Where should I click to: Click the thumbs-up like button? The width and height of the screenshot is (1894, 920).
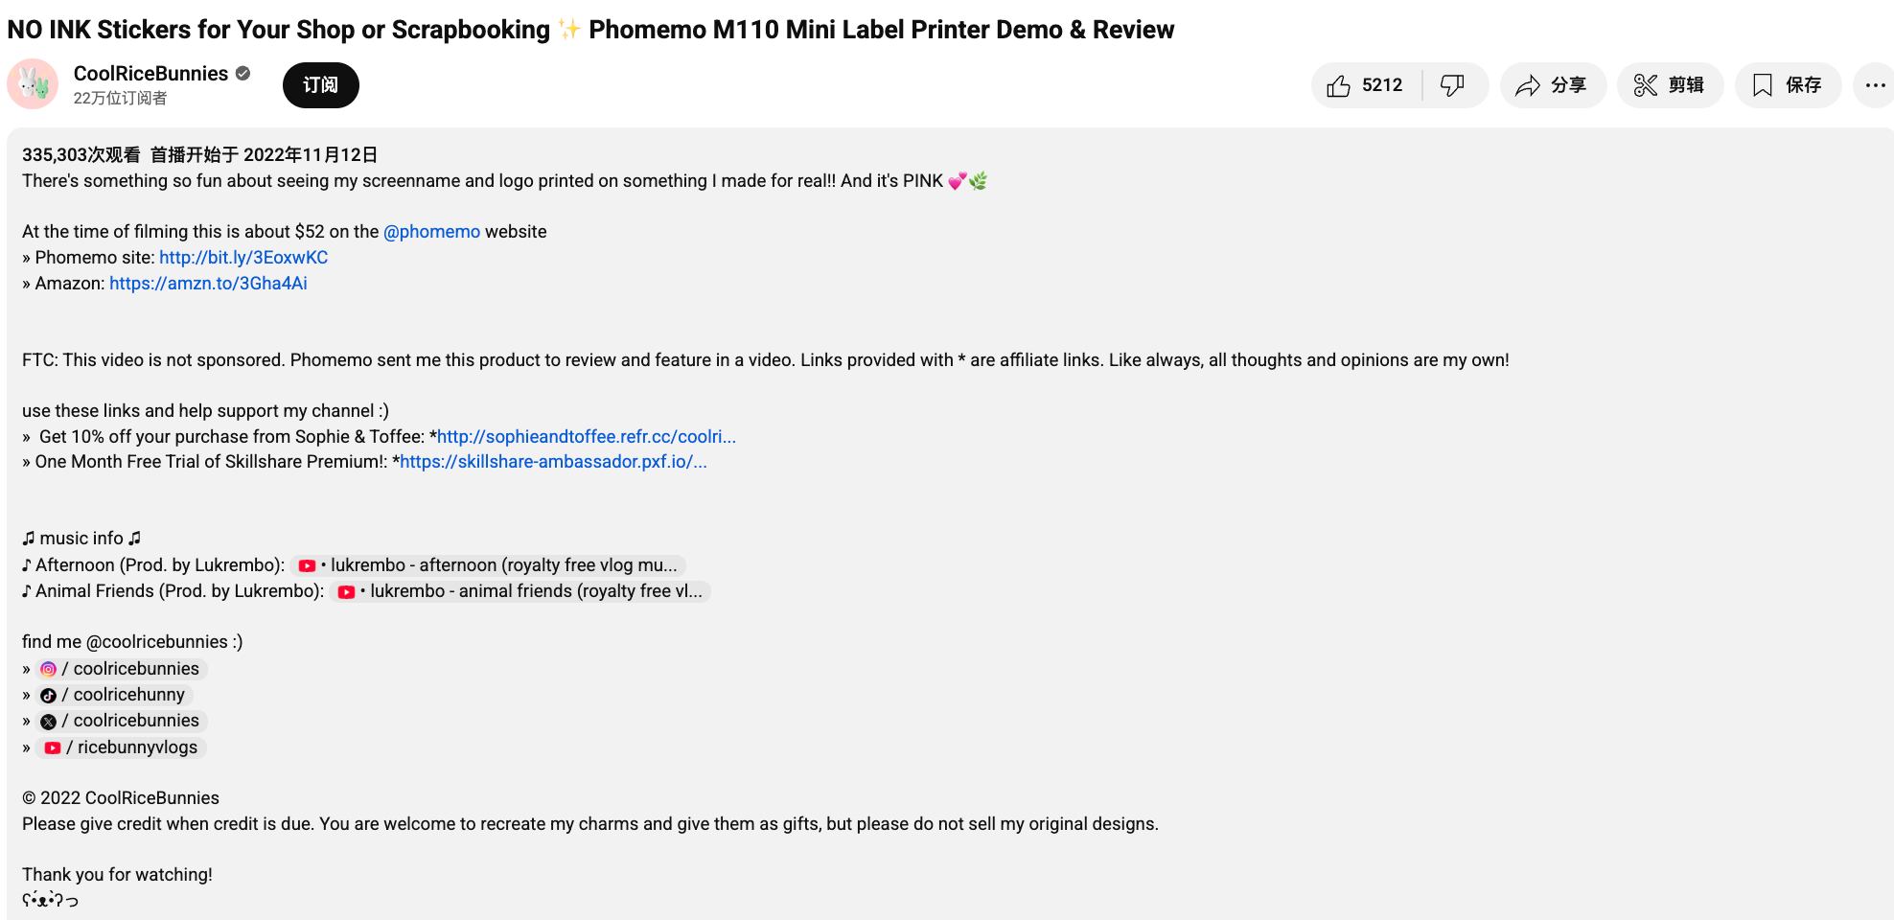(x=1366, y=85)
